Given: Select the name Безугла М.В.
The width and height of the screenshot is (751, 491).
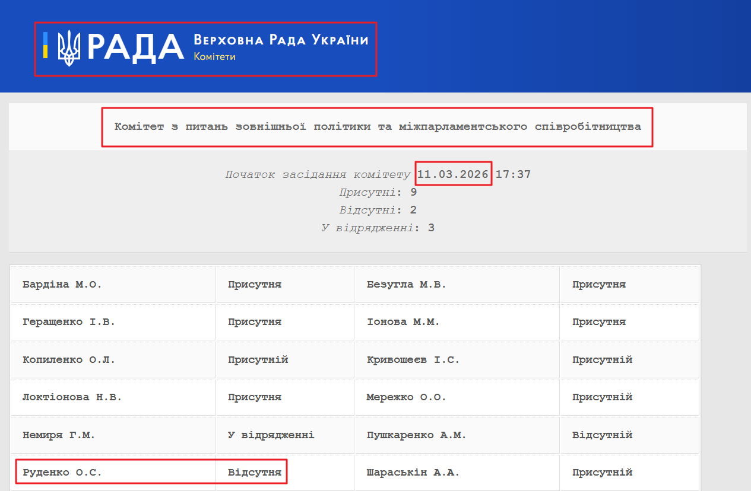Looking at the screenshot, I should click(407, 285).
